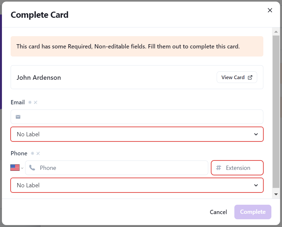Click the Complete button
Viewport: 282px width, 227px height.
[x=253, y=212]
